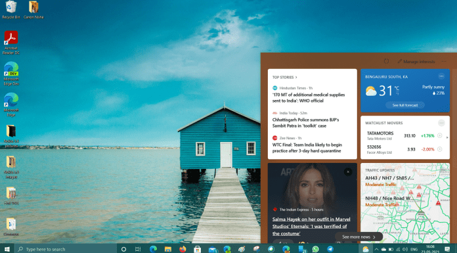This screenshot has height=253, width=457.
Task: Open WhatsApp from taskbar
Action: (315, 249)
